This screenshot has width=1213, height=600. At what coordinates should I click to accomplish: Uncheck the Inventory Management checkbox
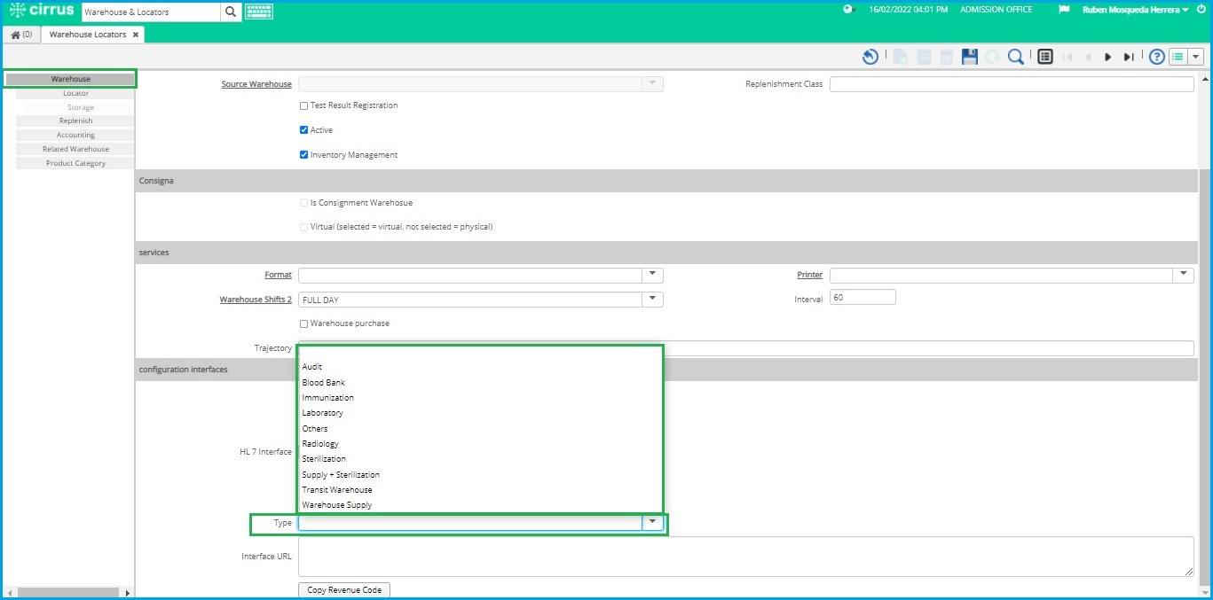304,154
